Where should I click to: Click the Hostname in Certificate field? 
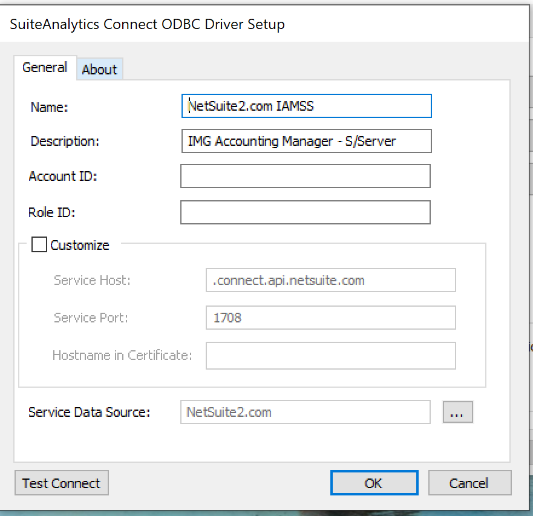(x=331, y=356)
